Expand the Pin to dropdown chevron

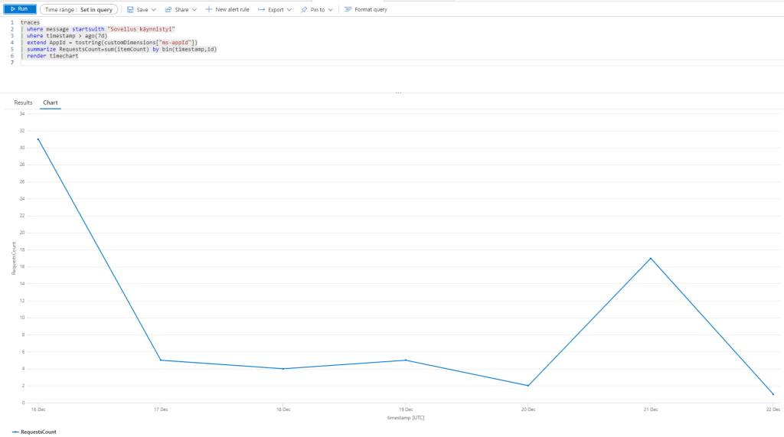click(330, 10)
